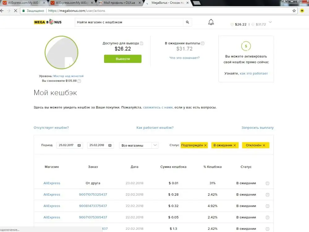Click AliExpress in the $ 0.28 row
This screenshot has height=232, width=309.
(52, 195)
